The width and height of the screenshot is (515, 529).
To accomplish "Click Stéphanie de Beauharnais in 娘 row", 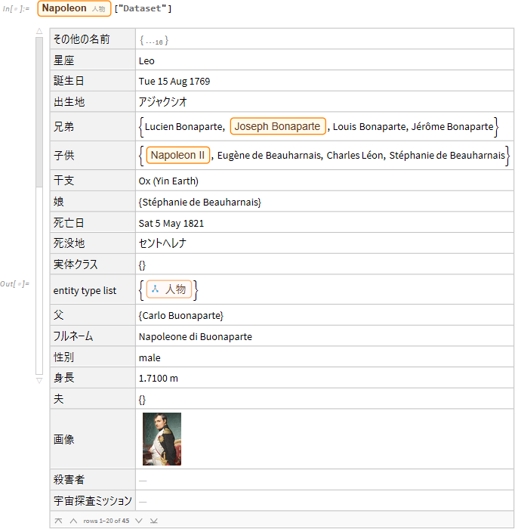I will (x=200, y=203).
